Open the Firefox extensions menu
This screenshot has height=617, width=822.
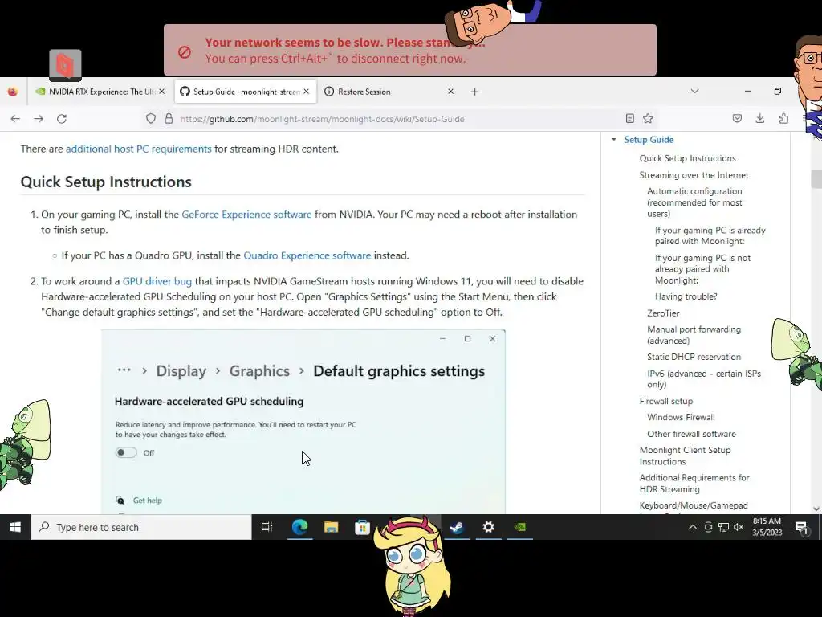point(783,119)
